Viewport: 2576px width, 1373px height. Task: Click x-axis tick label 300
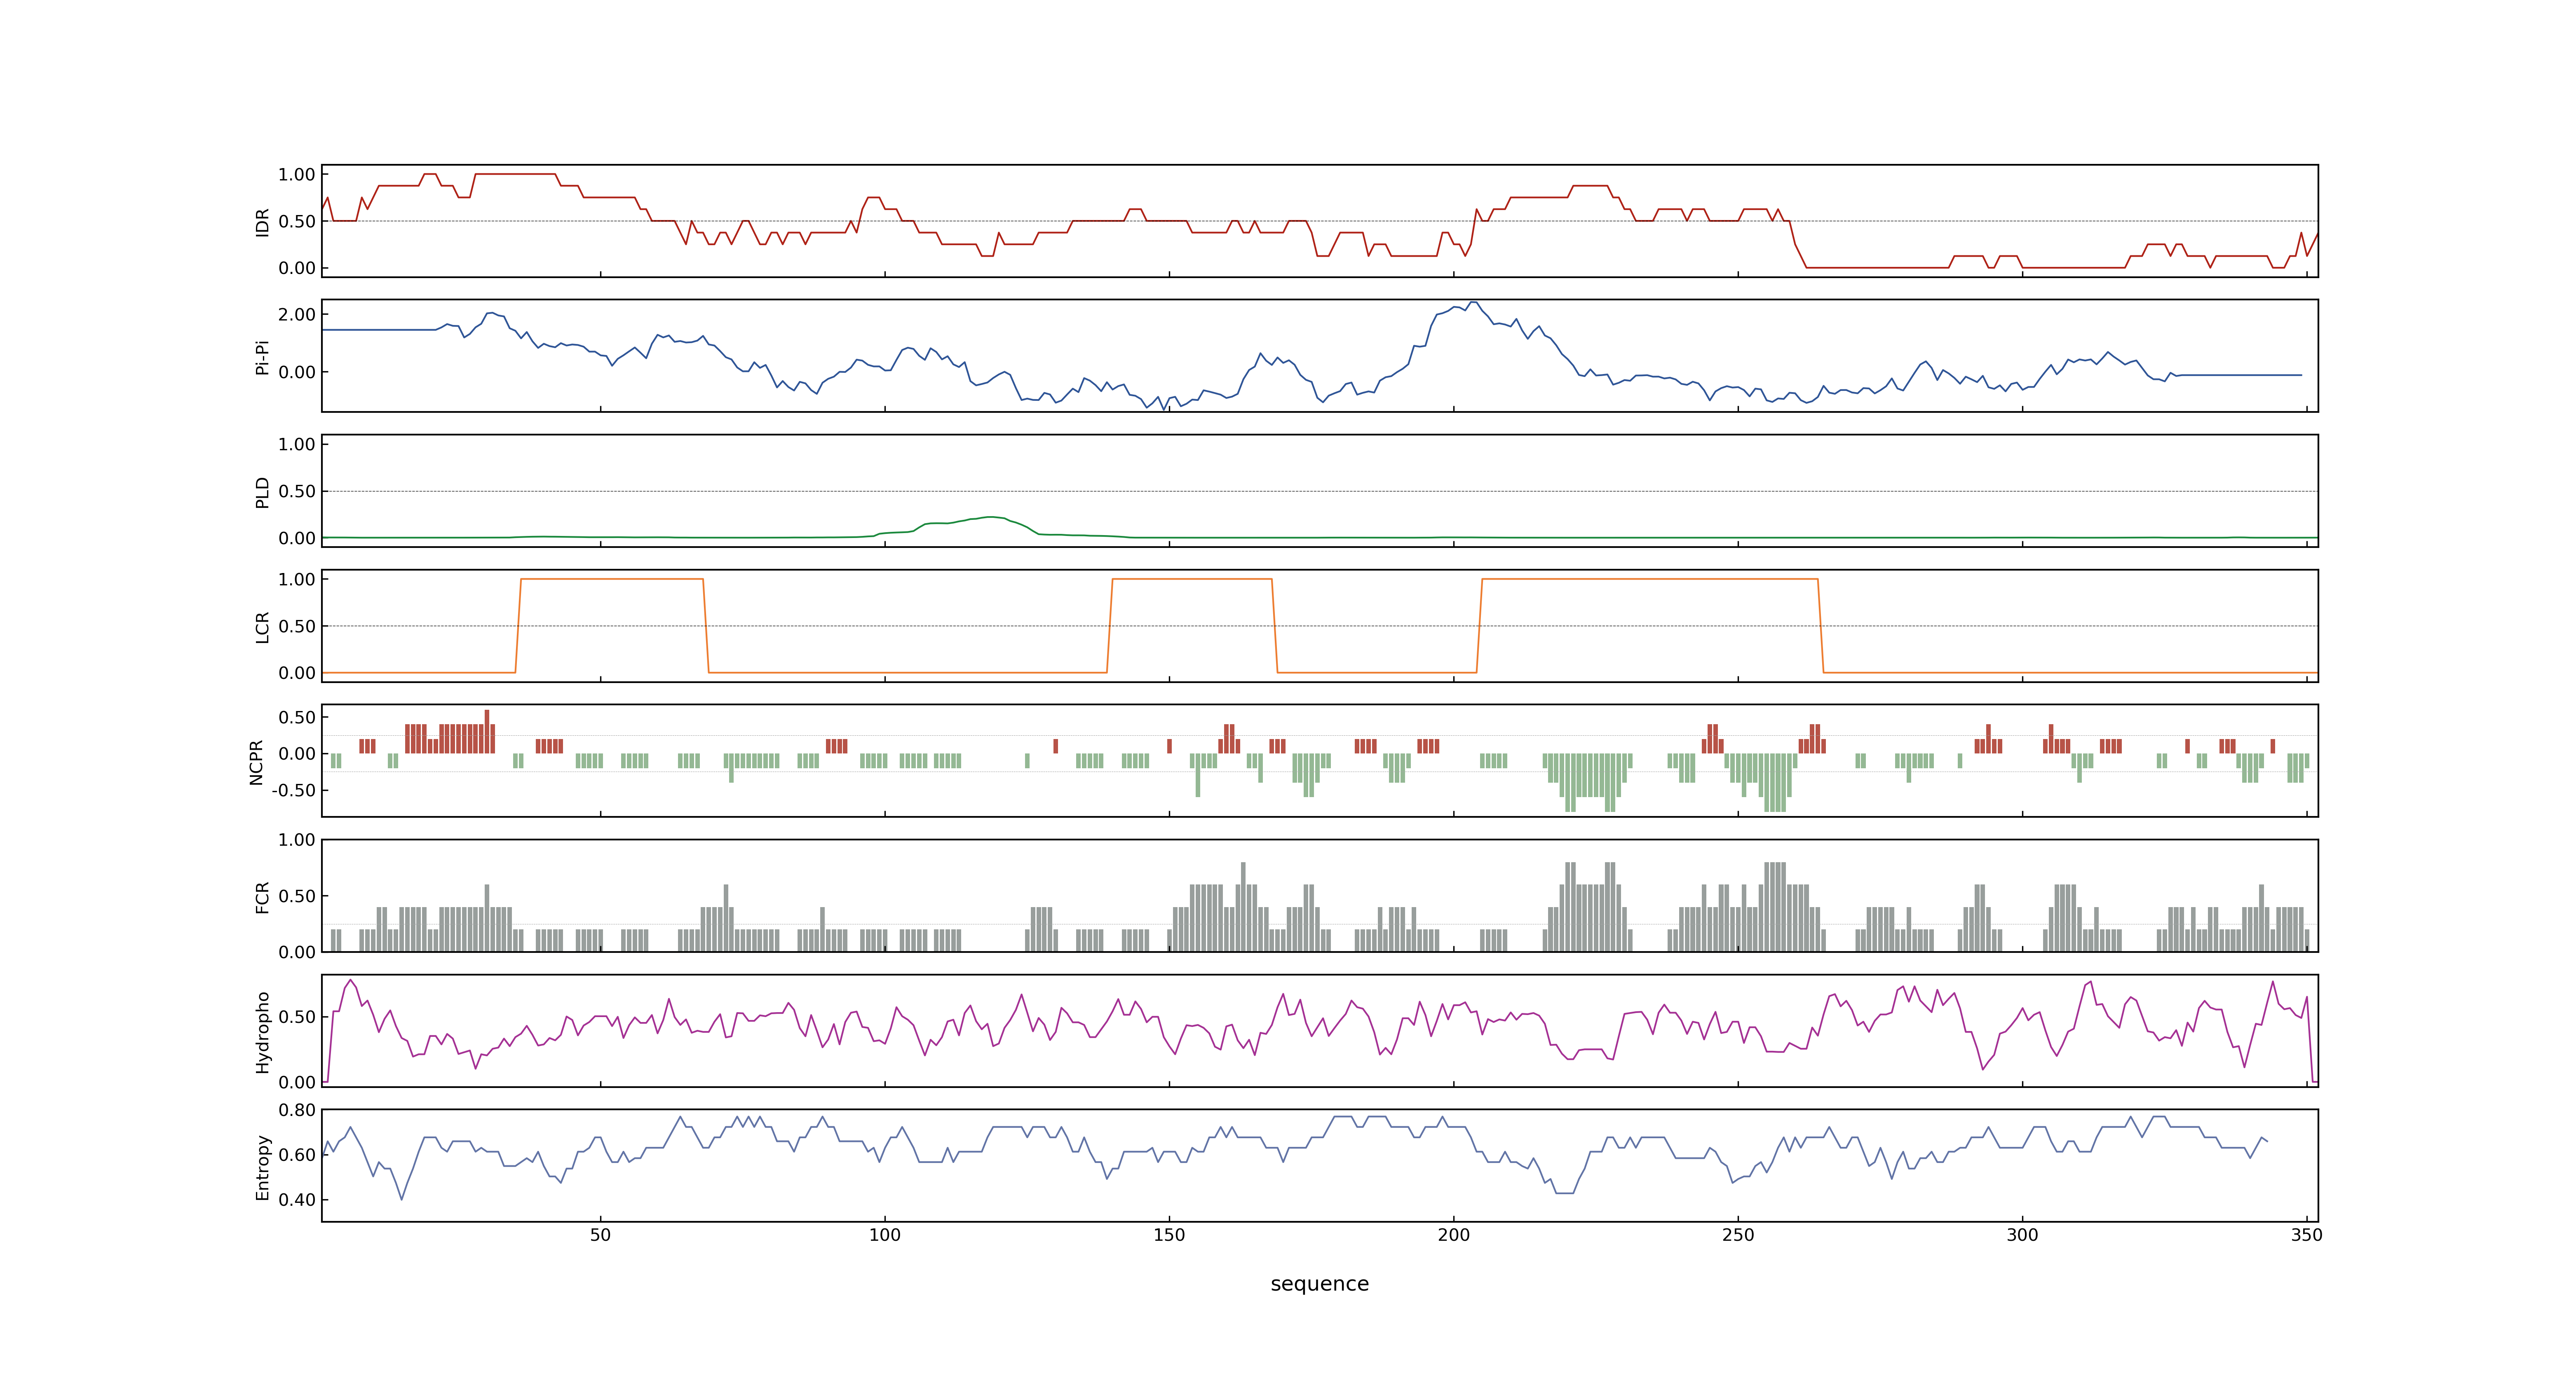tap(2022, 1235)
